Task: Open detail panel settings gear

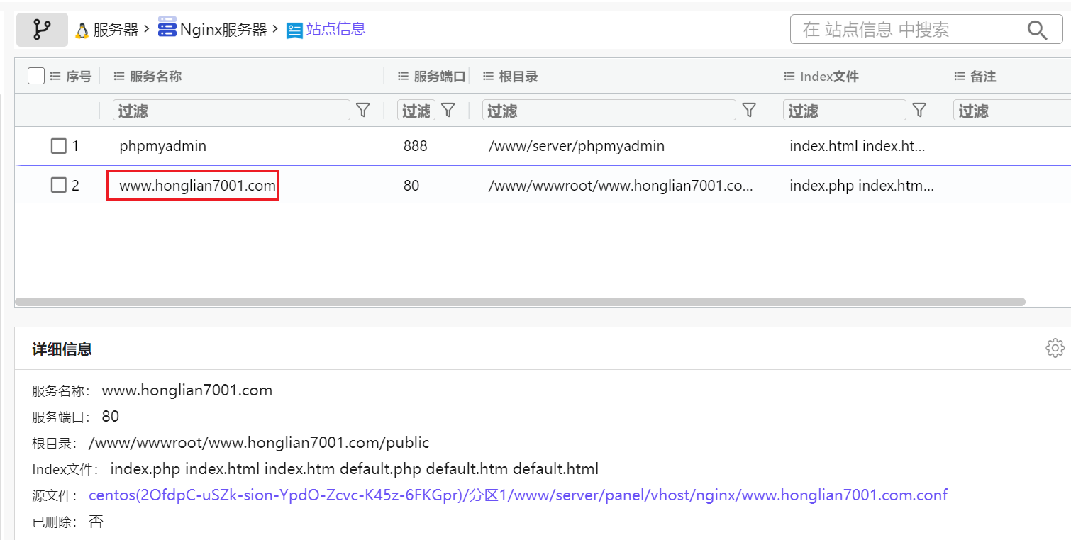Action: coord(1055,348)
